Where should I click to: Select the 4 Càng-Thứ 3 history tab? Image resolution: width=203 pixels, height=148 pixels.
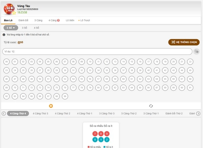pyautogui.click(x=40, y=114)
